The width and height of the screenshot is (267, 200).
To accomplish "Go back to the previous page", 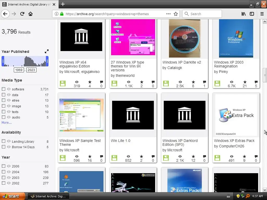I will (x=5, y=14).
